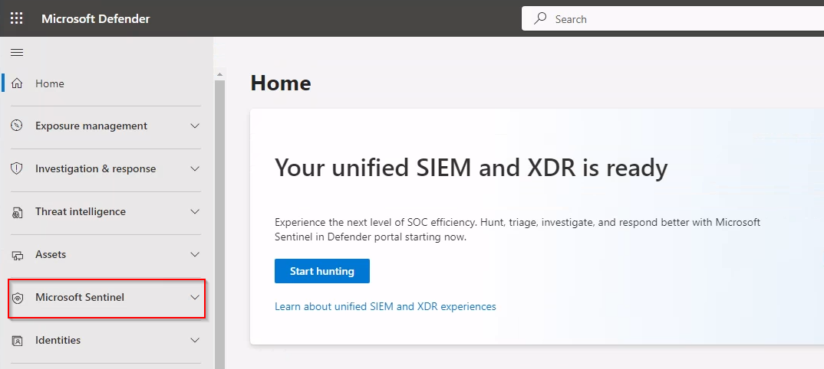The height and width of the screenshot is (369, 824).
Task: Click the Microsoft Defender title
Action: (96, 19)
